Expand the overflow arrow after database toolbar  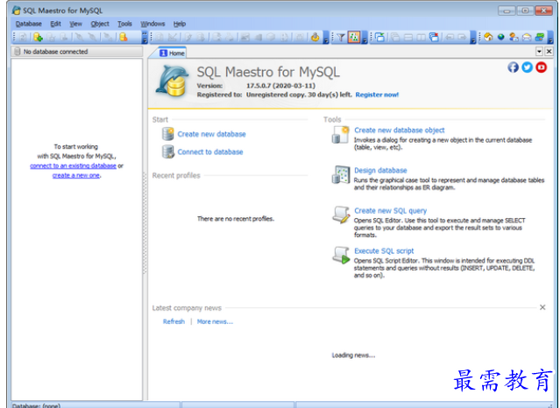(145, 37)
